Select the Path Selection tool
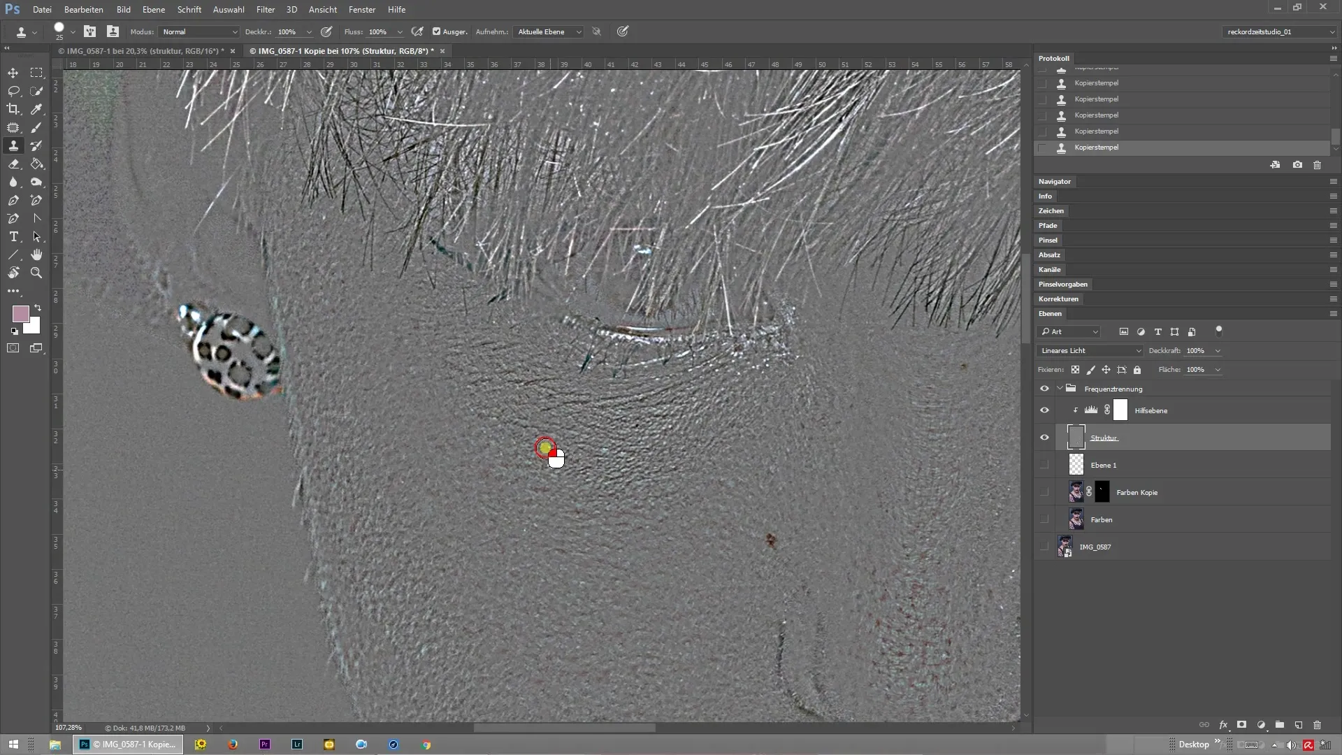Viewport: 1342px width, 755px height. [x=36, y=236]
